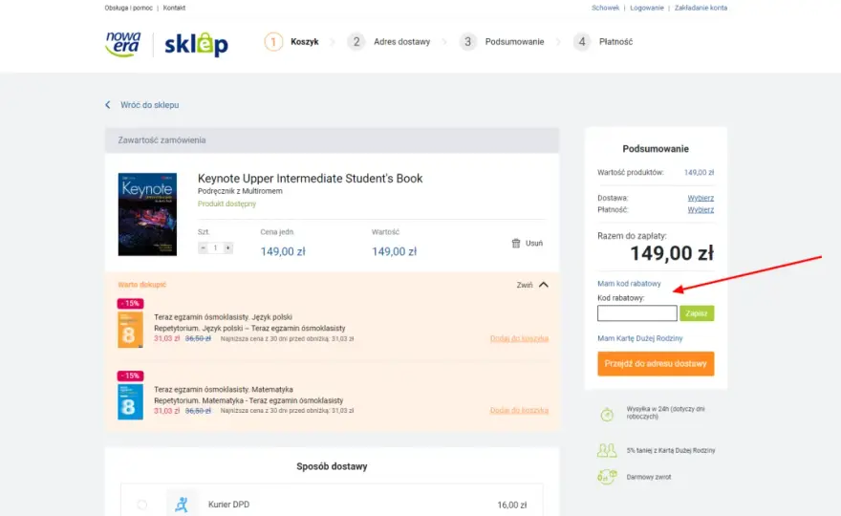This screenshot has height=516, width=841.
Task: Open Teraz egzamin ósmoklasisty. Matematyka title
Action: click(224, 390)
